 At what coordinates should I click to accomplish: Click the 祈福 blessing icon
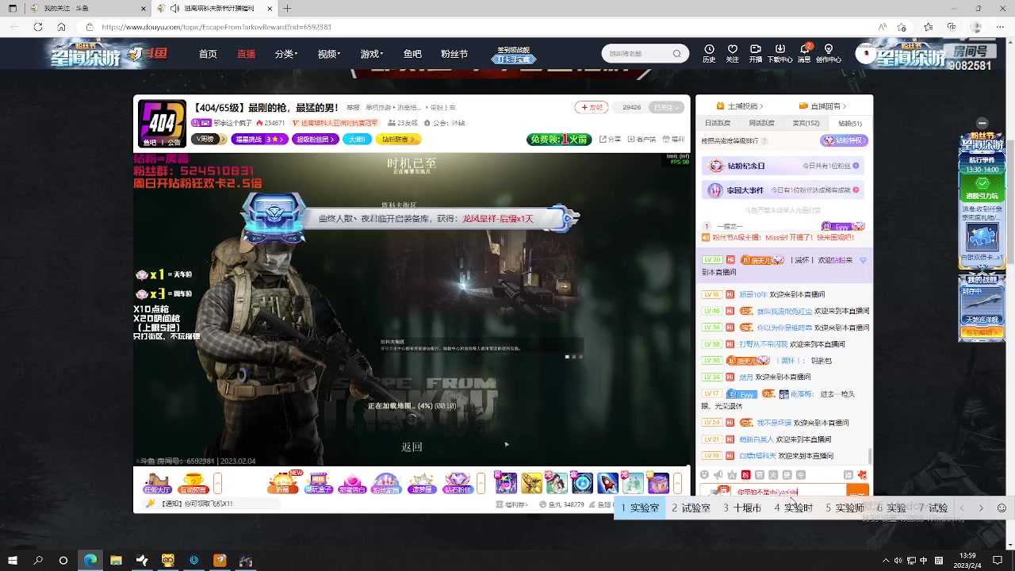283,483
